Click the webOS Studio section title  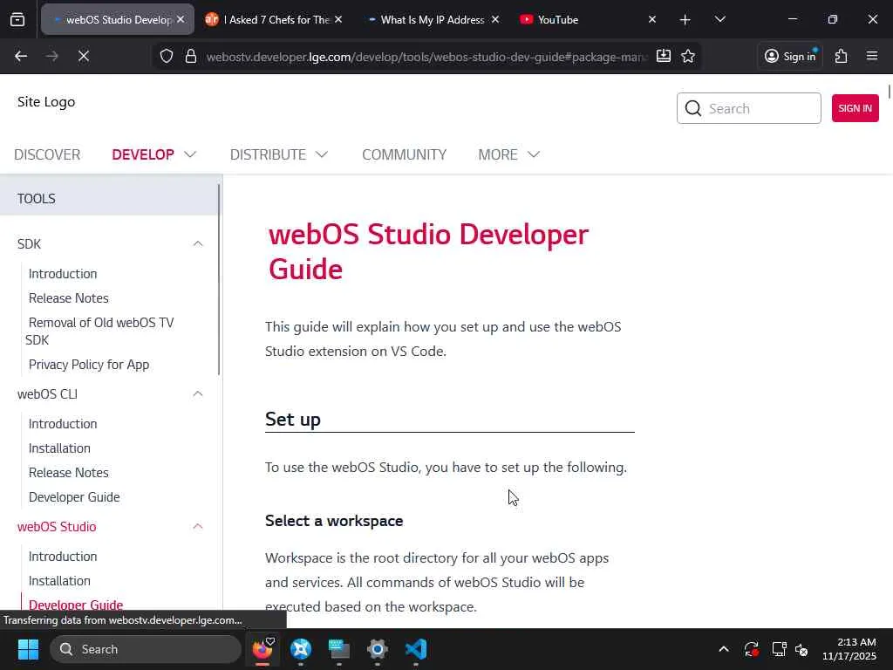pos(57,527)
